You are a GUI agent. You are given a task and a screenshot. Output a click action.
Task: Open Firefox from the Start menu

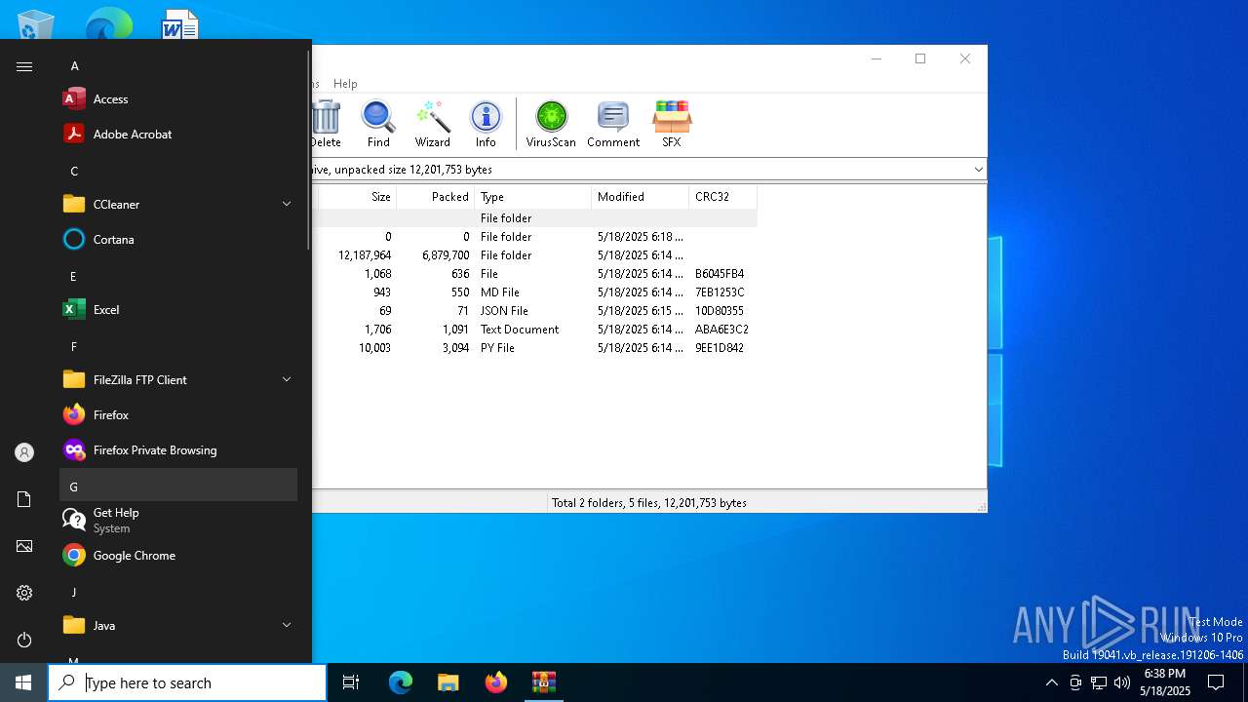tap(178, 414)
